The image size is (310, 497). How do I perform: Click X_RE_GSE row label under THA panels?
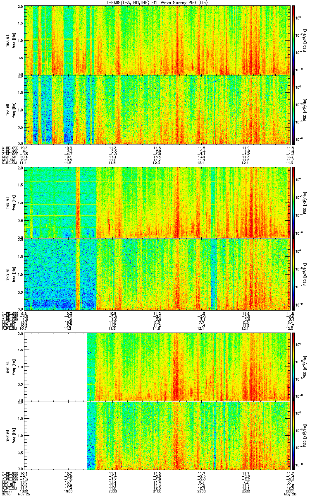[10, 148]
